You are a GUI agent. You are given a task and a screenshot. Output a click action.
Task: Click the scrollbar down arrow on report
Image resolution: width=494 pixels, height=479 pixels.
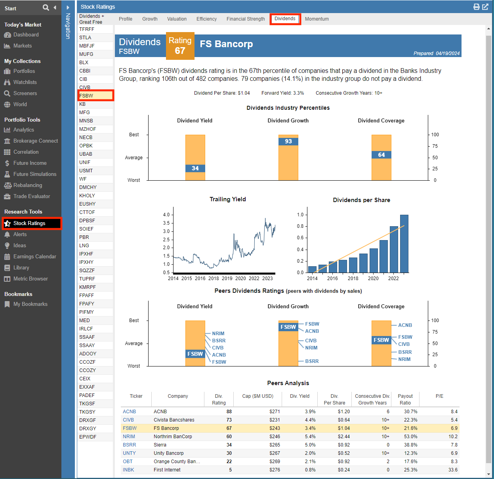[x=489, y=474]
